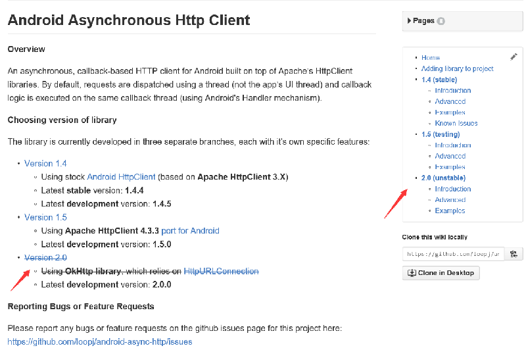This screenshot has height=348, width=526.
Task: Open the github issues page URL
Action: click(x=99, y=342)
